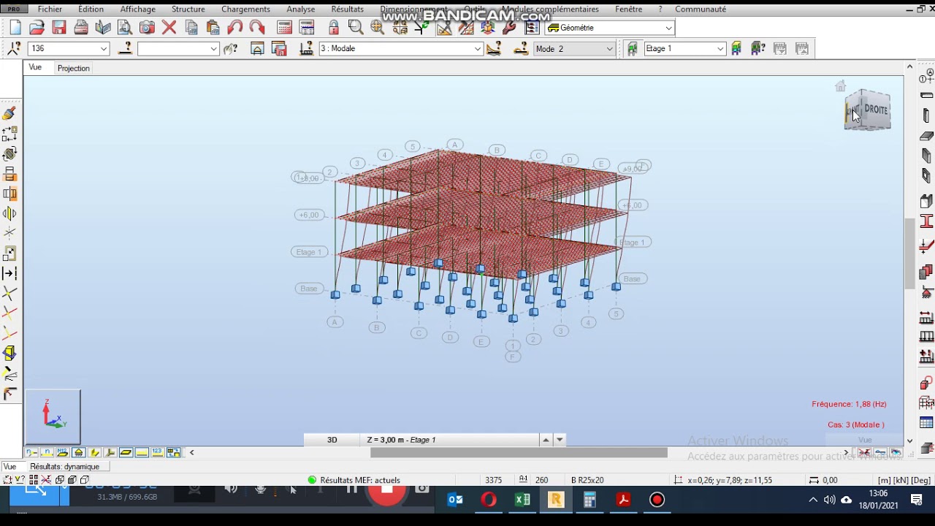The height and width of the screenshot is (526, 935).
Task: Click the DROITE face of the view cube
Action: [876, 110]
